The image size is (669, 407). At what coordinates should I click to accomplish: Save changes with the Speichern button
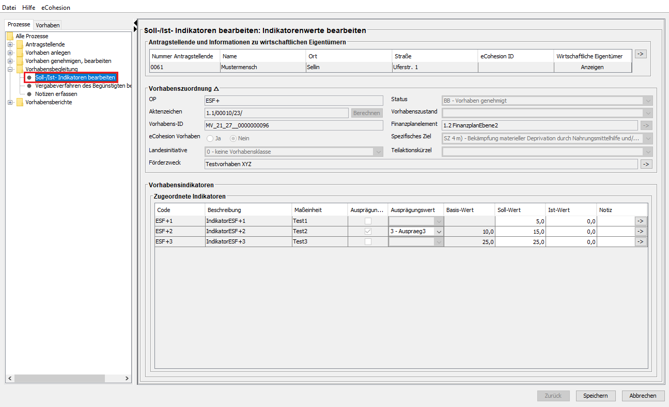click(x=596, y=396)
